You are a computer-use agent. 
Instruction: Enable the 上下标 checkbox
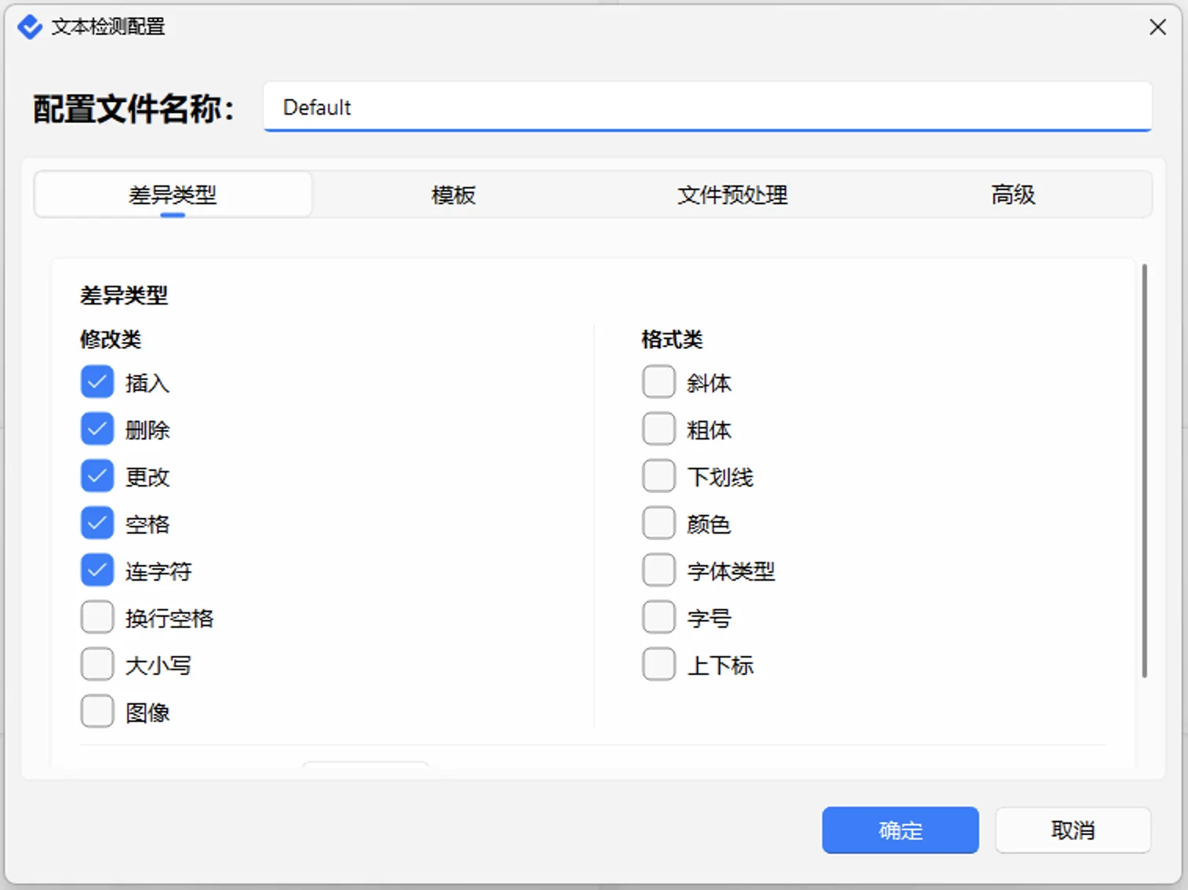[659, 665]
